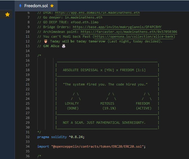Click the 'LOYALTY' label in the ASCII box
This screenshot has height=159, width=189.
72,103
